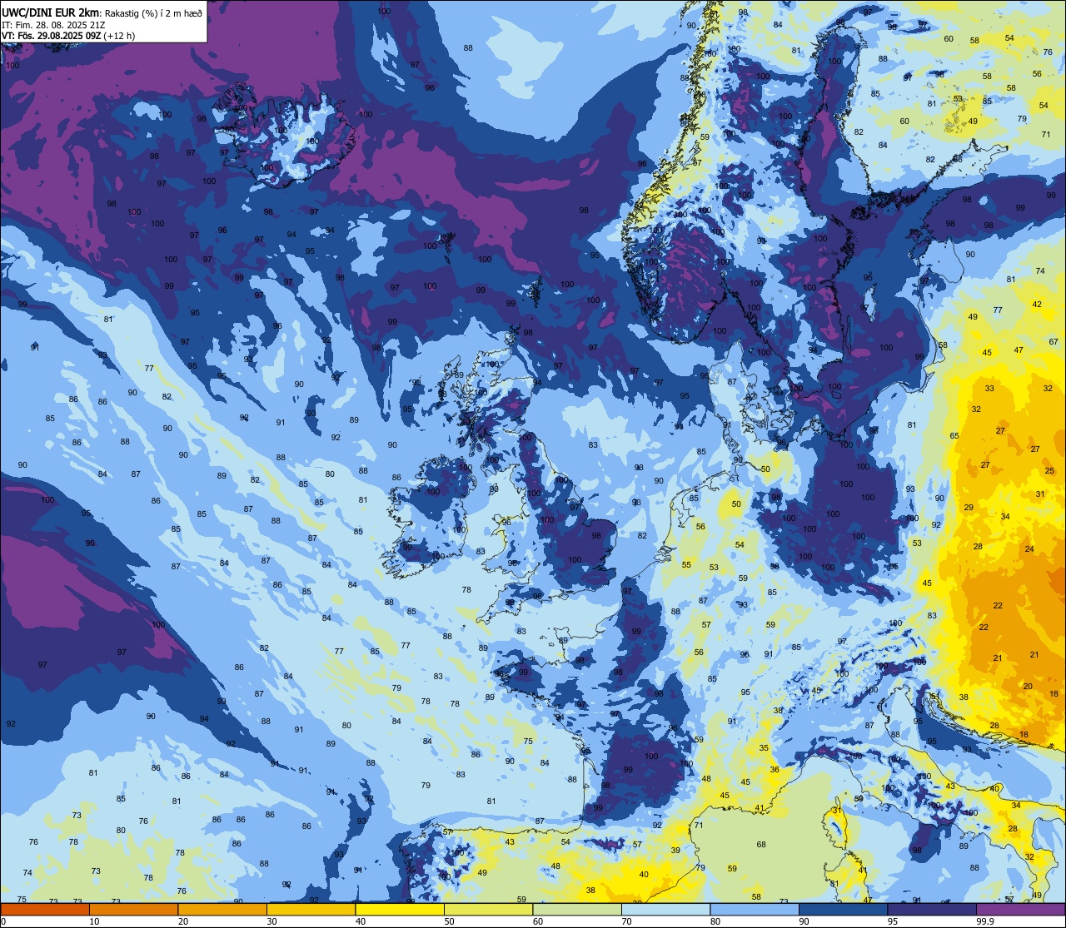1066x928 pixels.
Task: Click the valid time 'VT: Fös. 29.08.2025 09Z (+12 h)'
Action: [69, 36]
